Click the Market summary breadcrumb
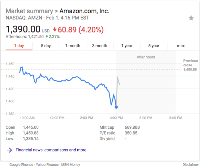The height and width of the screenshot is (168, 202). pyautogui.click(x=29, y=11)
